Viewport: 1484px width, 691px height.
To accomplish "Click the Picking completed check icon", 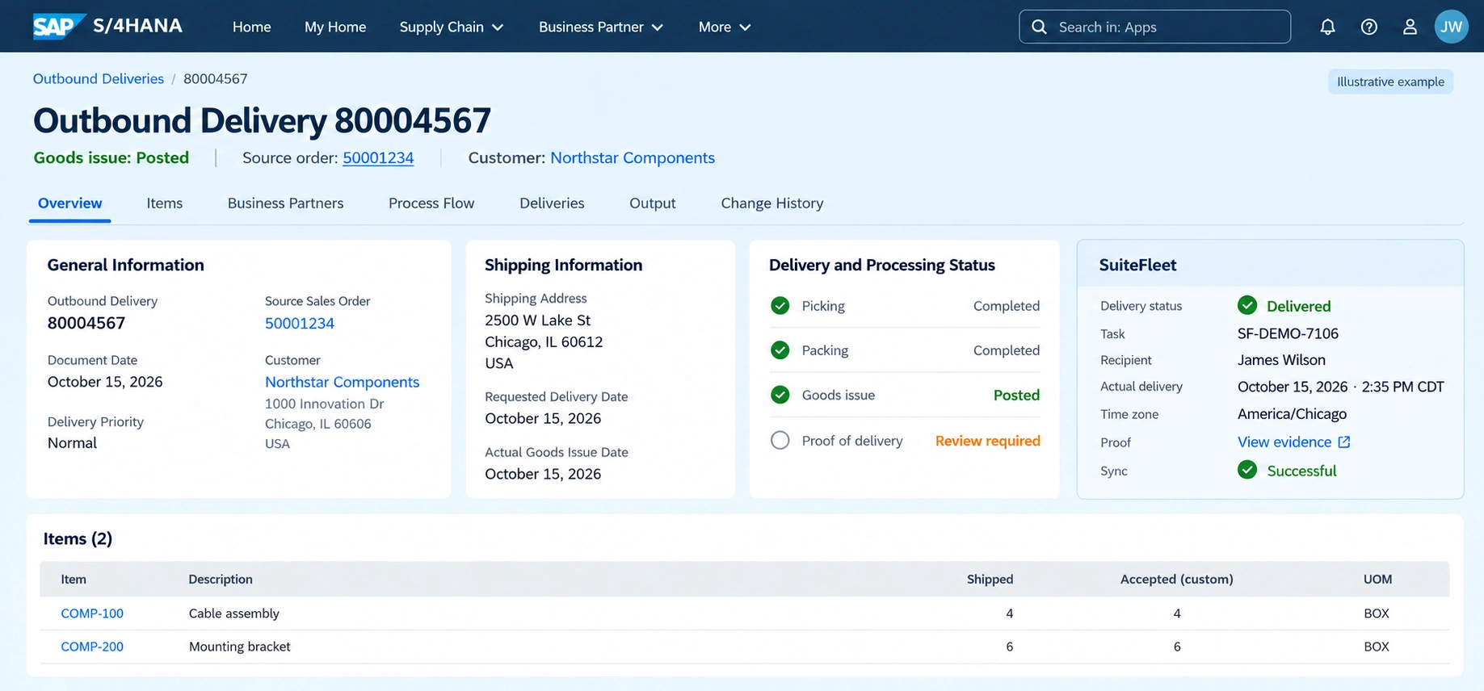I will (x=780, y=306).
